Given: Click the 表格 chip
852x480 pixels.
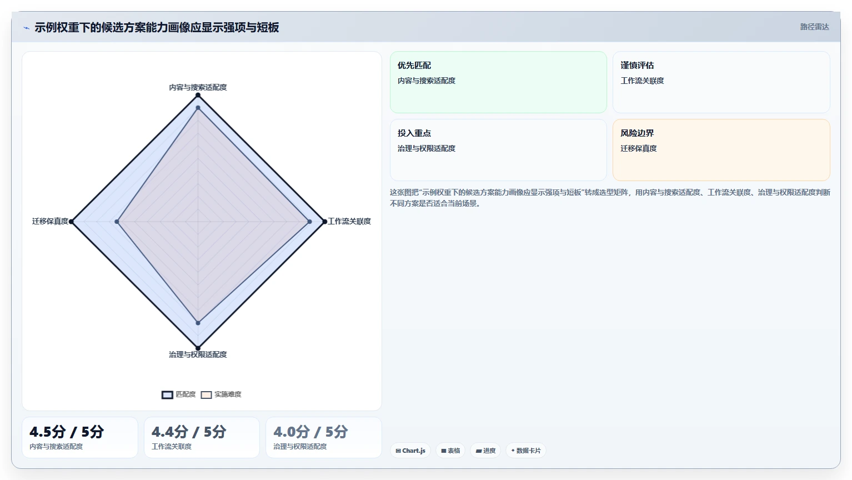Looking at the screenshot, I should (x=450, y=451).
